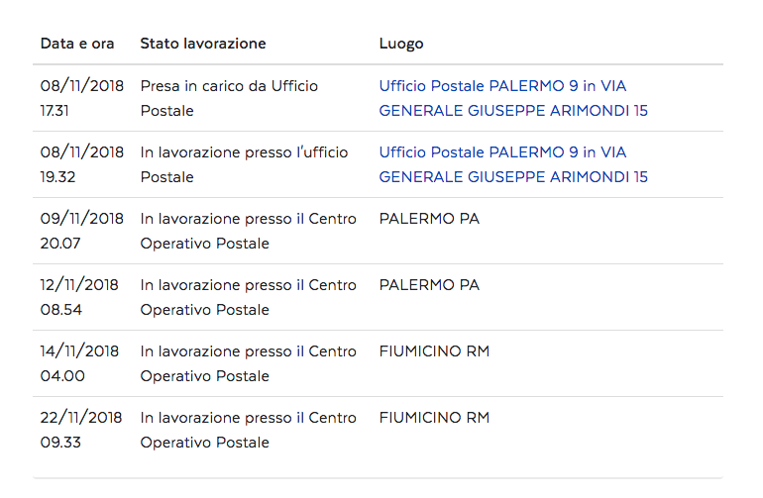Select the 09/11/2018 20.07 date cell
Screen dimensions: 763x498
(81, 231)
